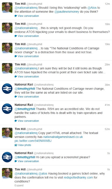Click Tim Hill's avatar on the bottom tweet
112x189 pixels.
click(x=7, y=173)
